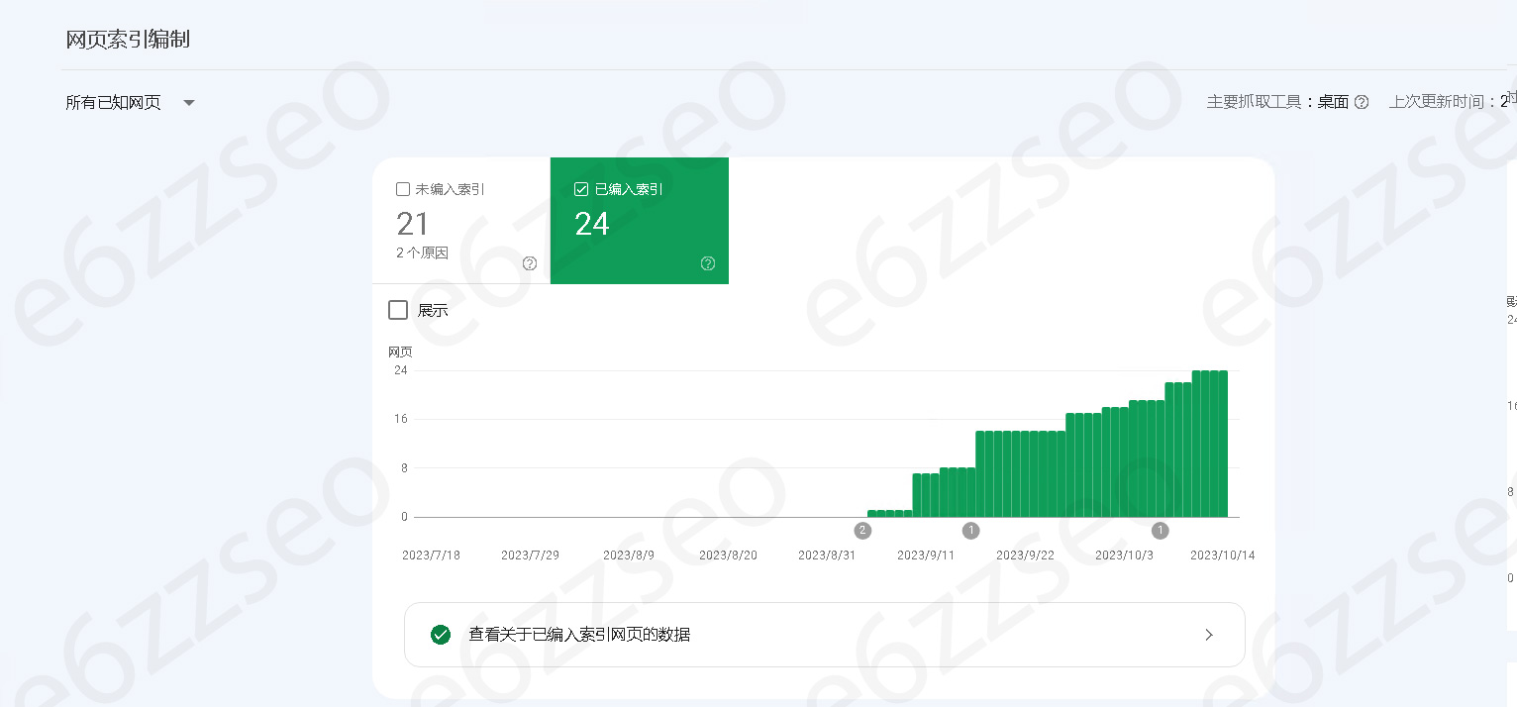Click help icon beside 主要抓取工具 桌面
This screenshot has width=1517, height=707.
click(x=1362, y=102)
